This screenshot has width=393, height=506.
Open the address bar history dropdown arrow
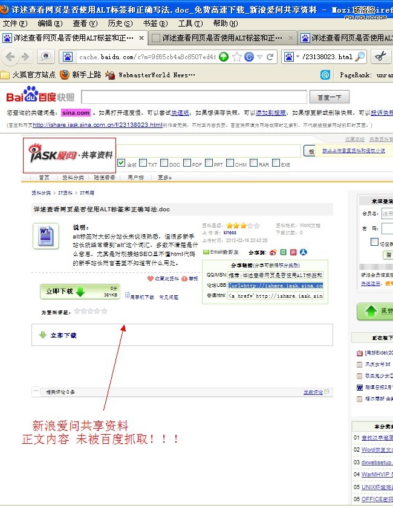point(259,57)
